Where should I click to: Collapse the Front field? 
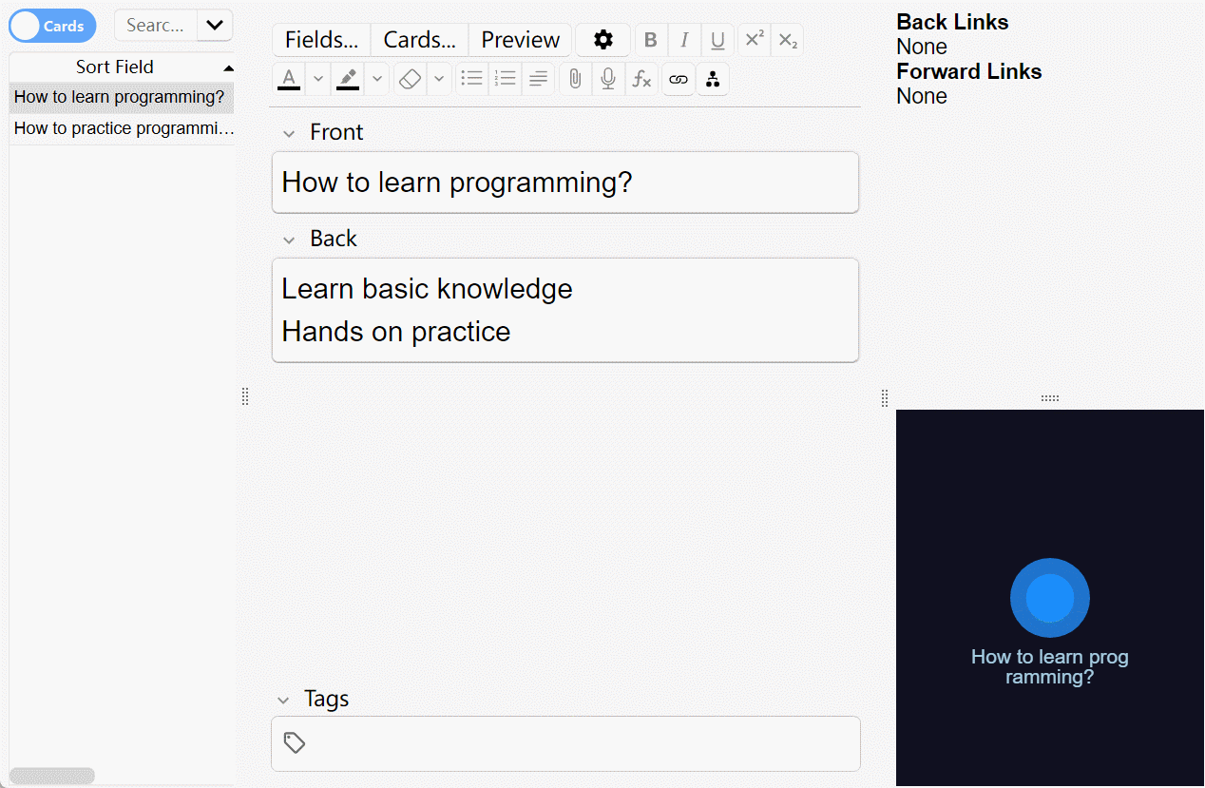pyautogui.click(x=289, y=133)
